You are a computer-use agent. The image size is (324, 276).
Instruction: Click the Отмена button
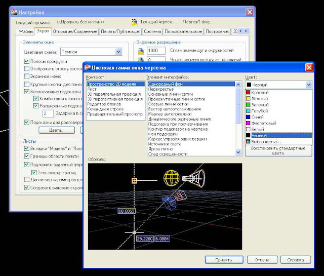262,260
